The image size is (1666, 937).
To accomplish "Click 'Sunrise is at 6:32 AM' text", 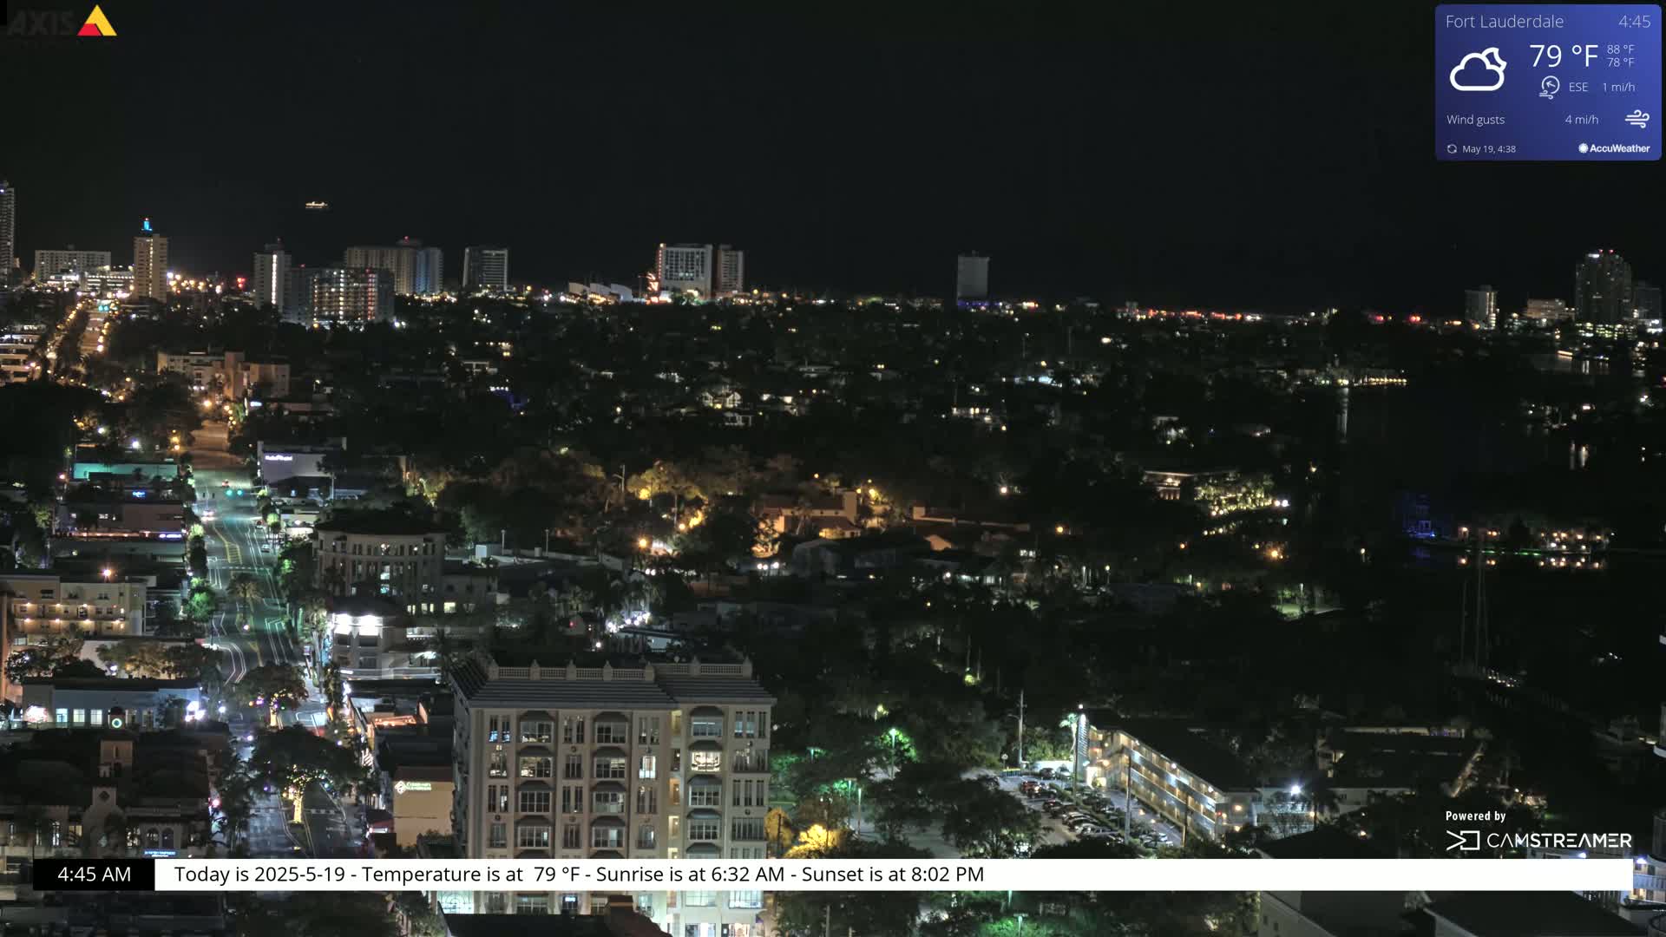I will pos(690,875).
